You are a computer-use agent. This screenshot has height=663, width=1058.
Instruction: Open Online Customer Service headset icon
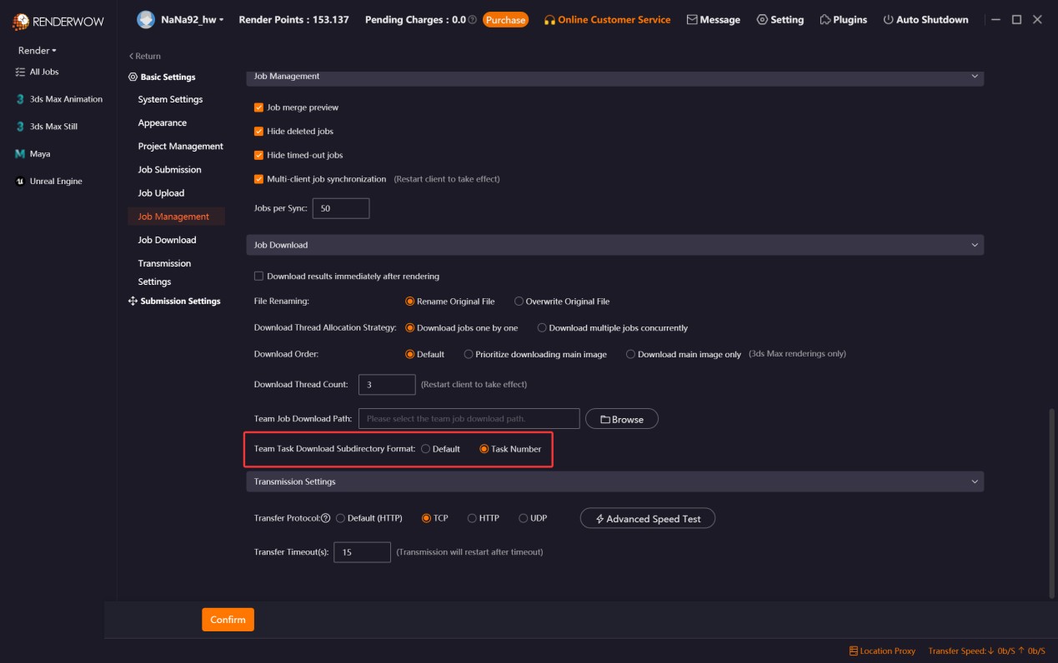(549, 20)
